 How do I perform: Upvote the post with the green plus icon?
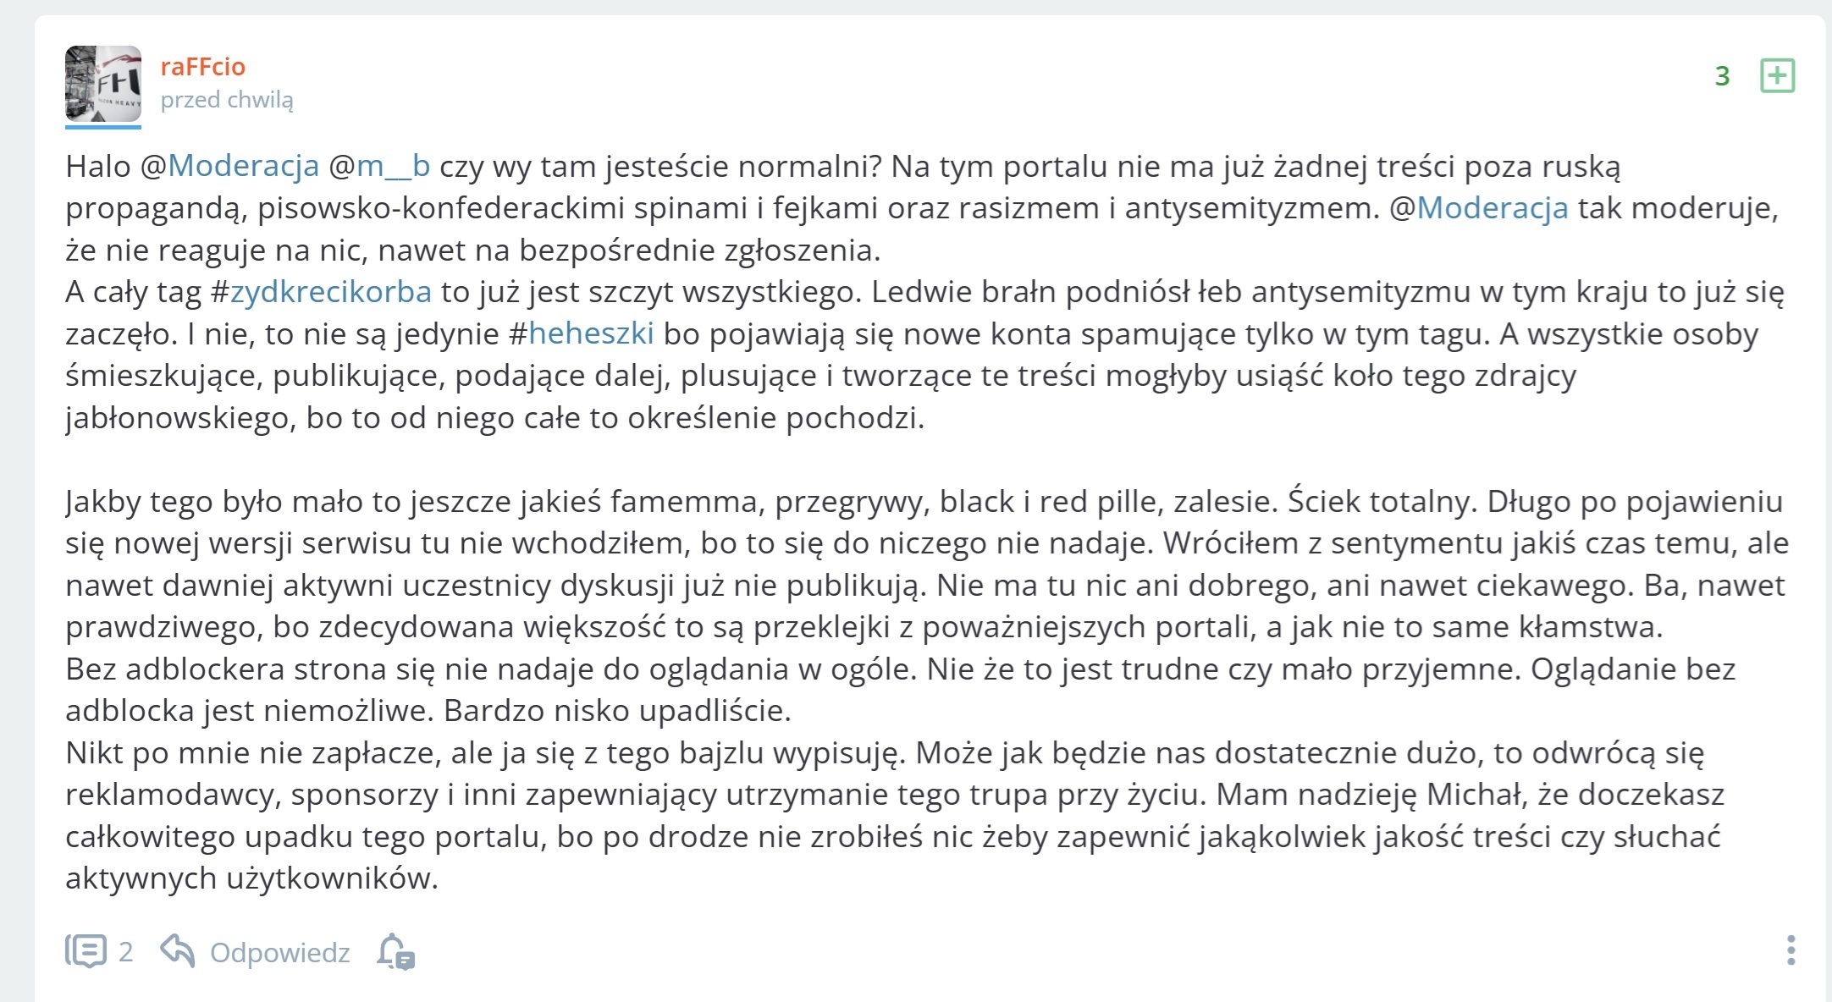pyautogui.click(x=1777, y=75)
